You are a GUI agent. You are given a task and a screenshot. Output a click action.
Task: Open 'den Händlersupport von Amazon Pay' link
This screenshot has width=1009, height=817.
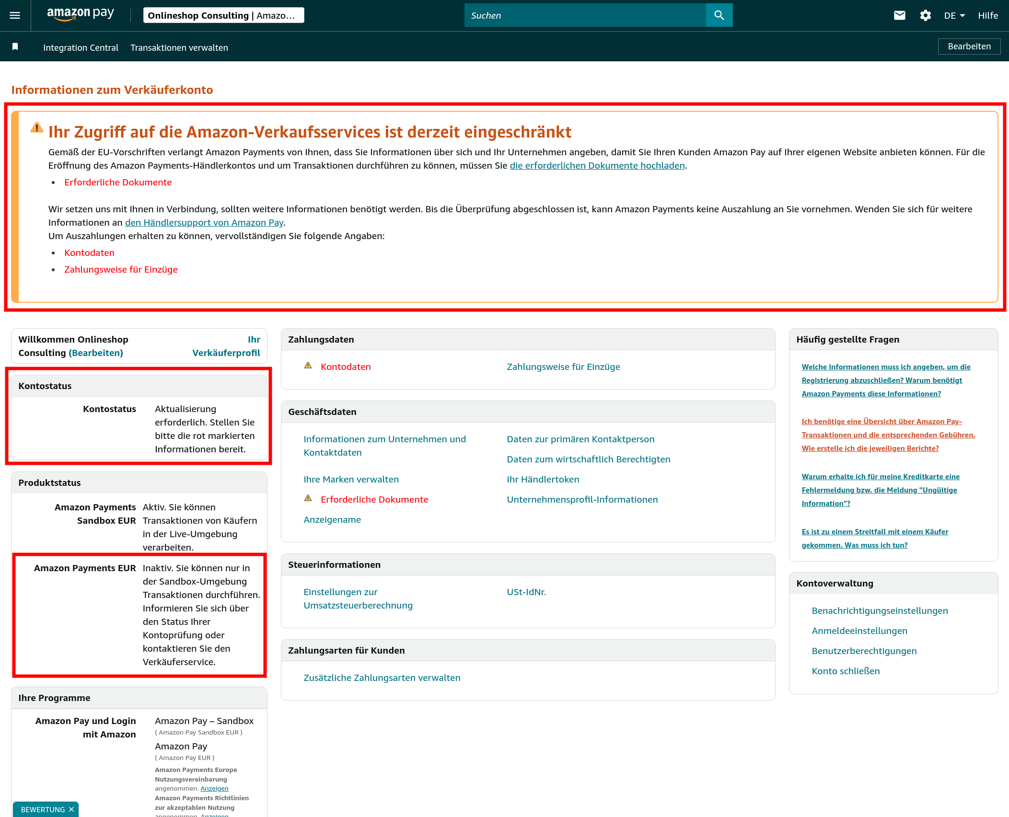[204, 222]
